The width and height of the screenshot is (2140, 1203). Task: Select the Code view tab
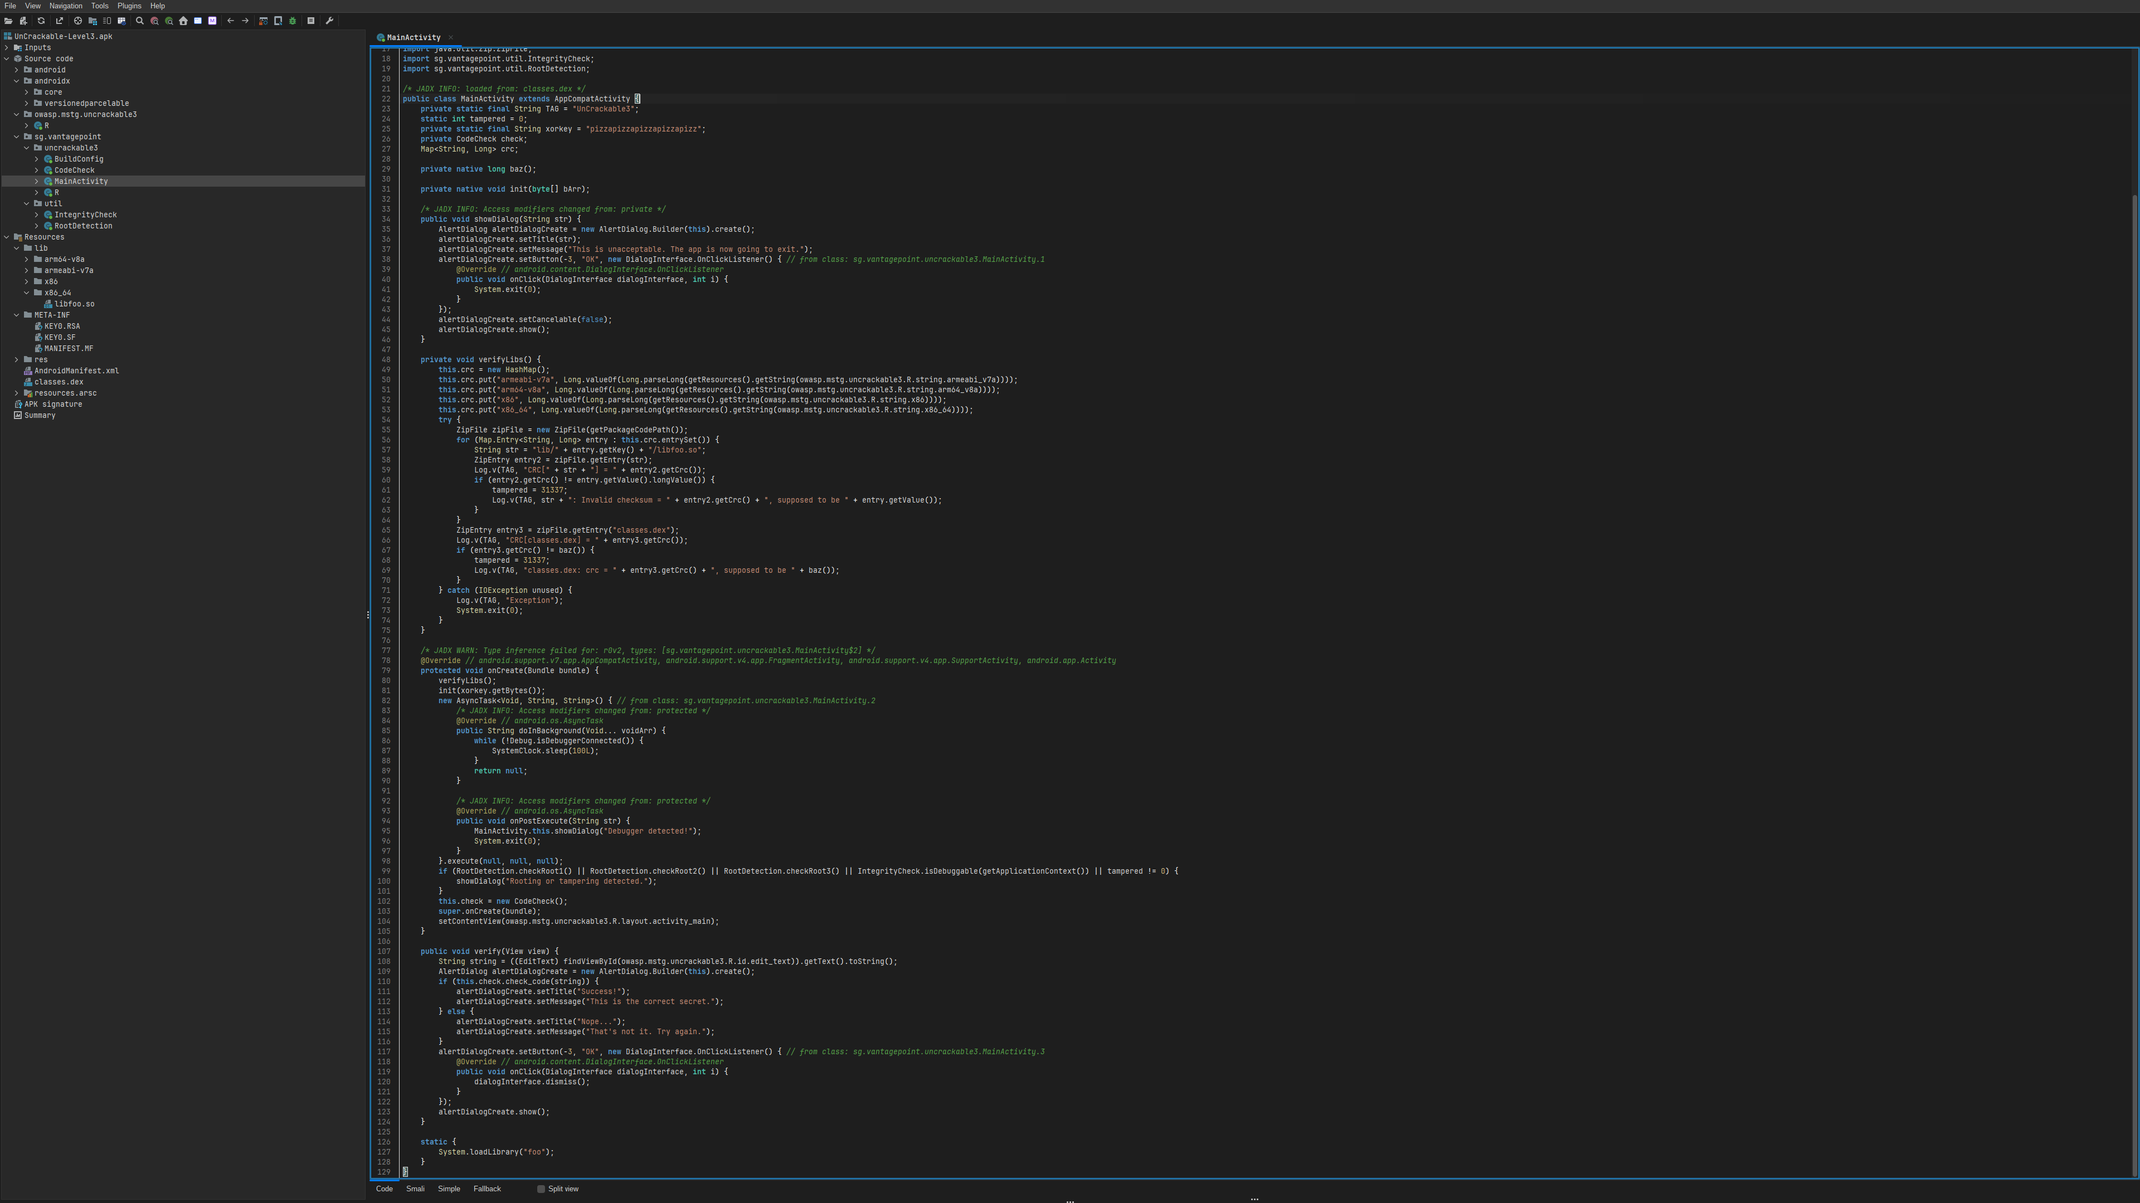[384, 1189]
